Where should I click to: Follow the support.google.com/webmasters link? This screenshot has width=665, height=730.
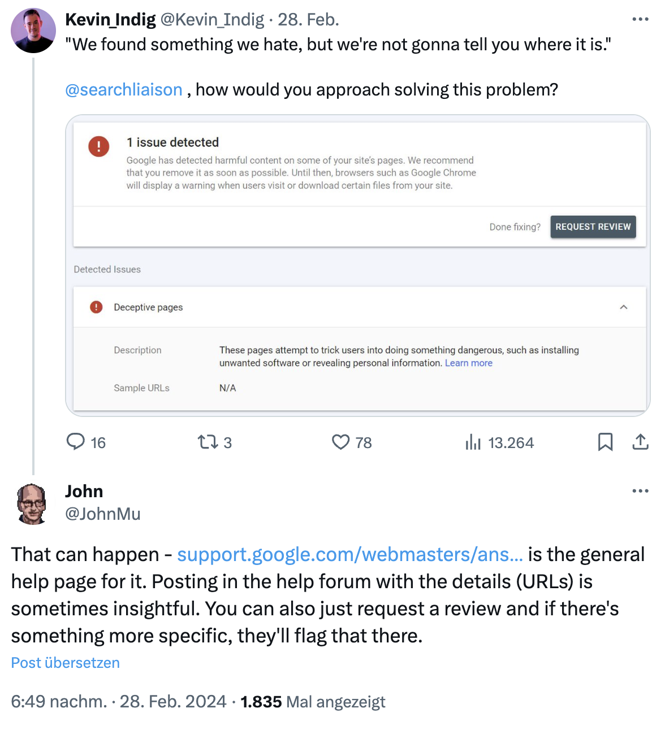(x=349, y=555)
